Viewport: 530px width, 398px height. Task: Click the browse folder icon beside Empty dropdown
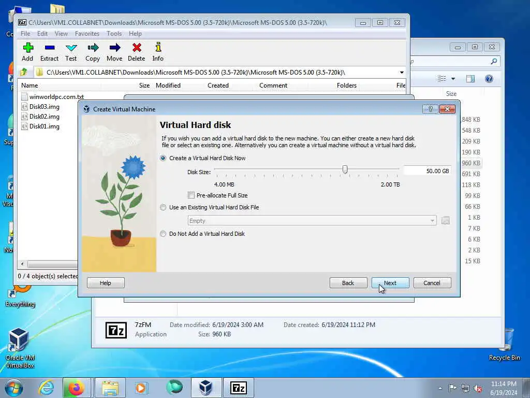(x=446, y=221)
